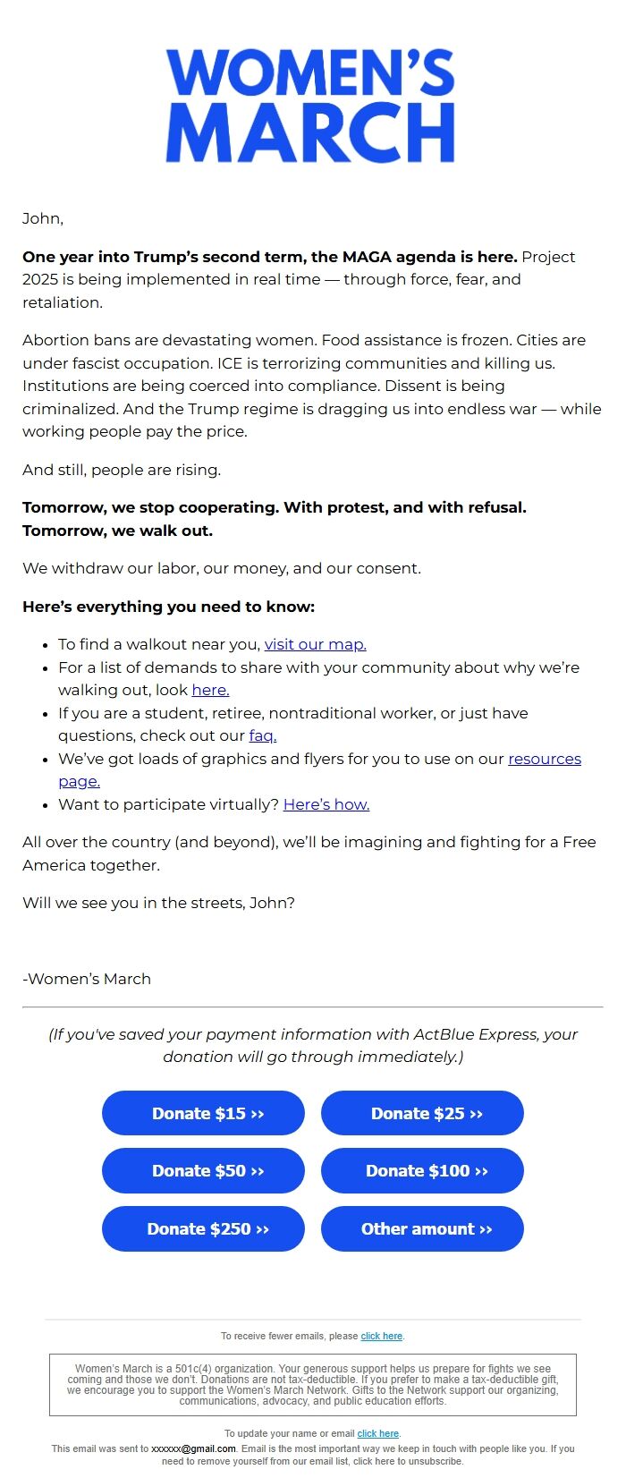Click the 501c(4) disclaimer box
Image resolution: width=626 pixels, height=1478 pixels.
pos(313,1383)
